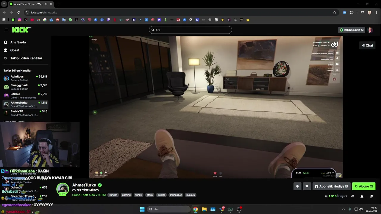Mute the tab audio speaker icon

[x=46, y=4]
